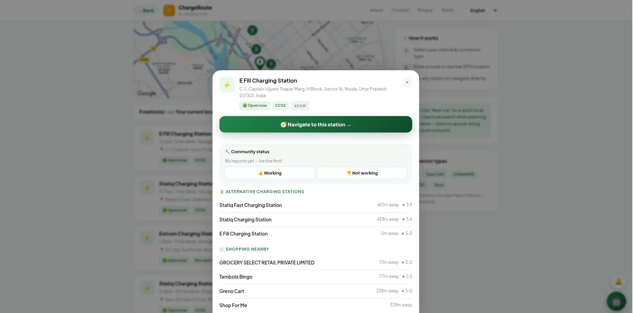
Task: Click the Back button in the header
Action: [x=146, y=10]
